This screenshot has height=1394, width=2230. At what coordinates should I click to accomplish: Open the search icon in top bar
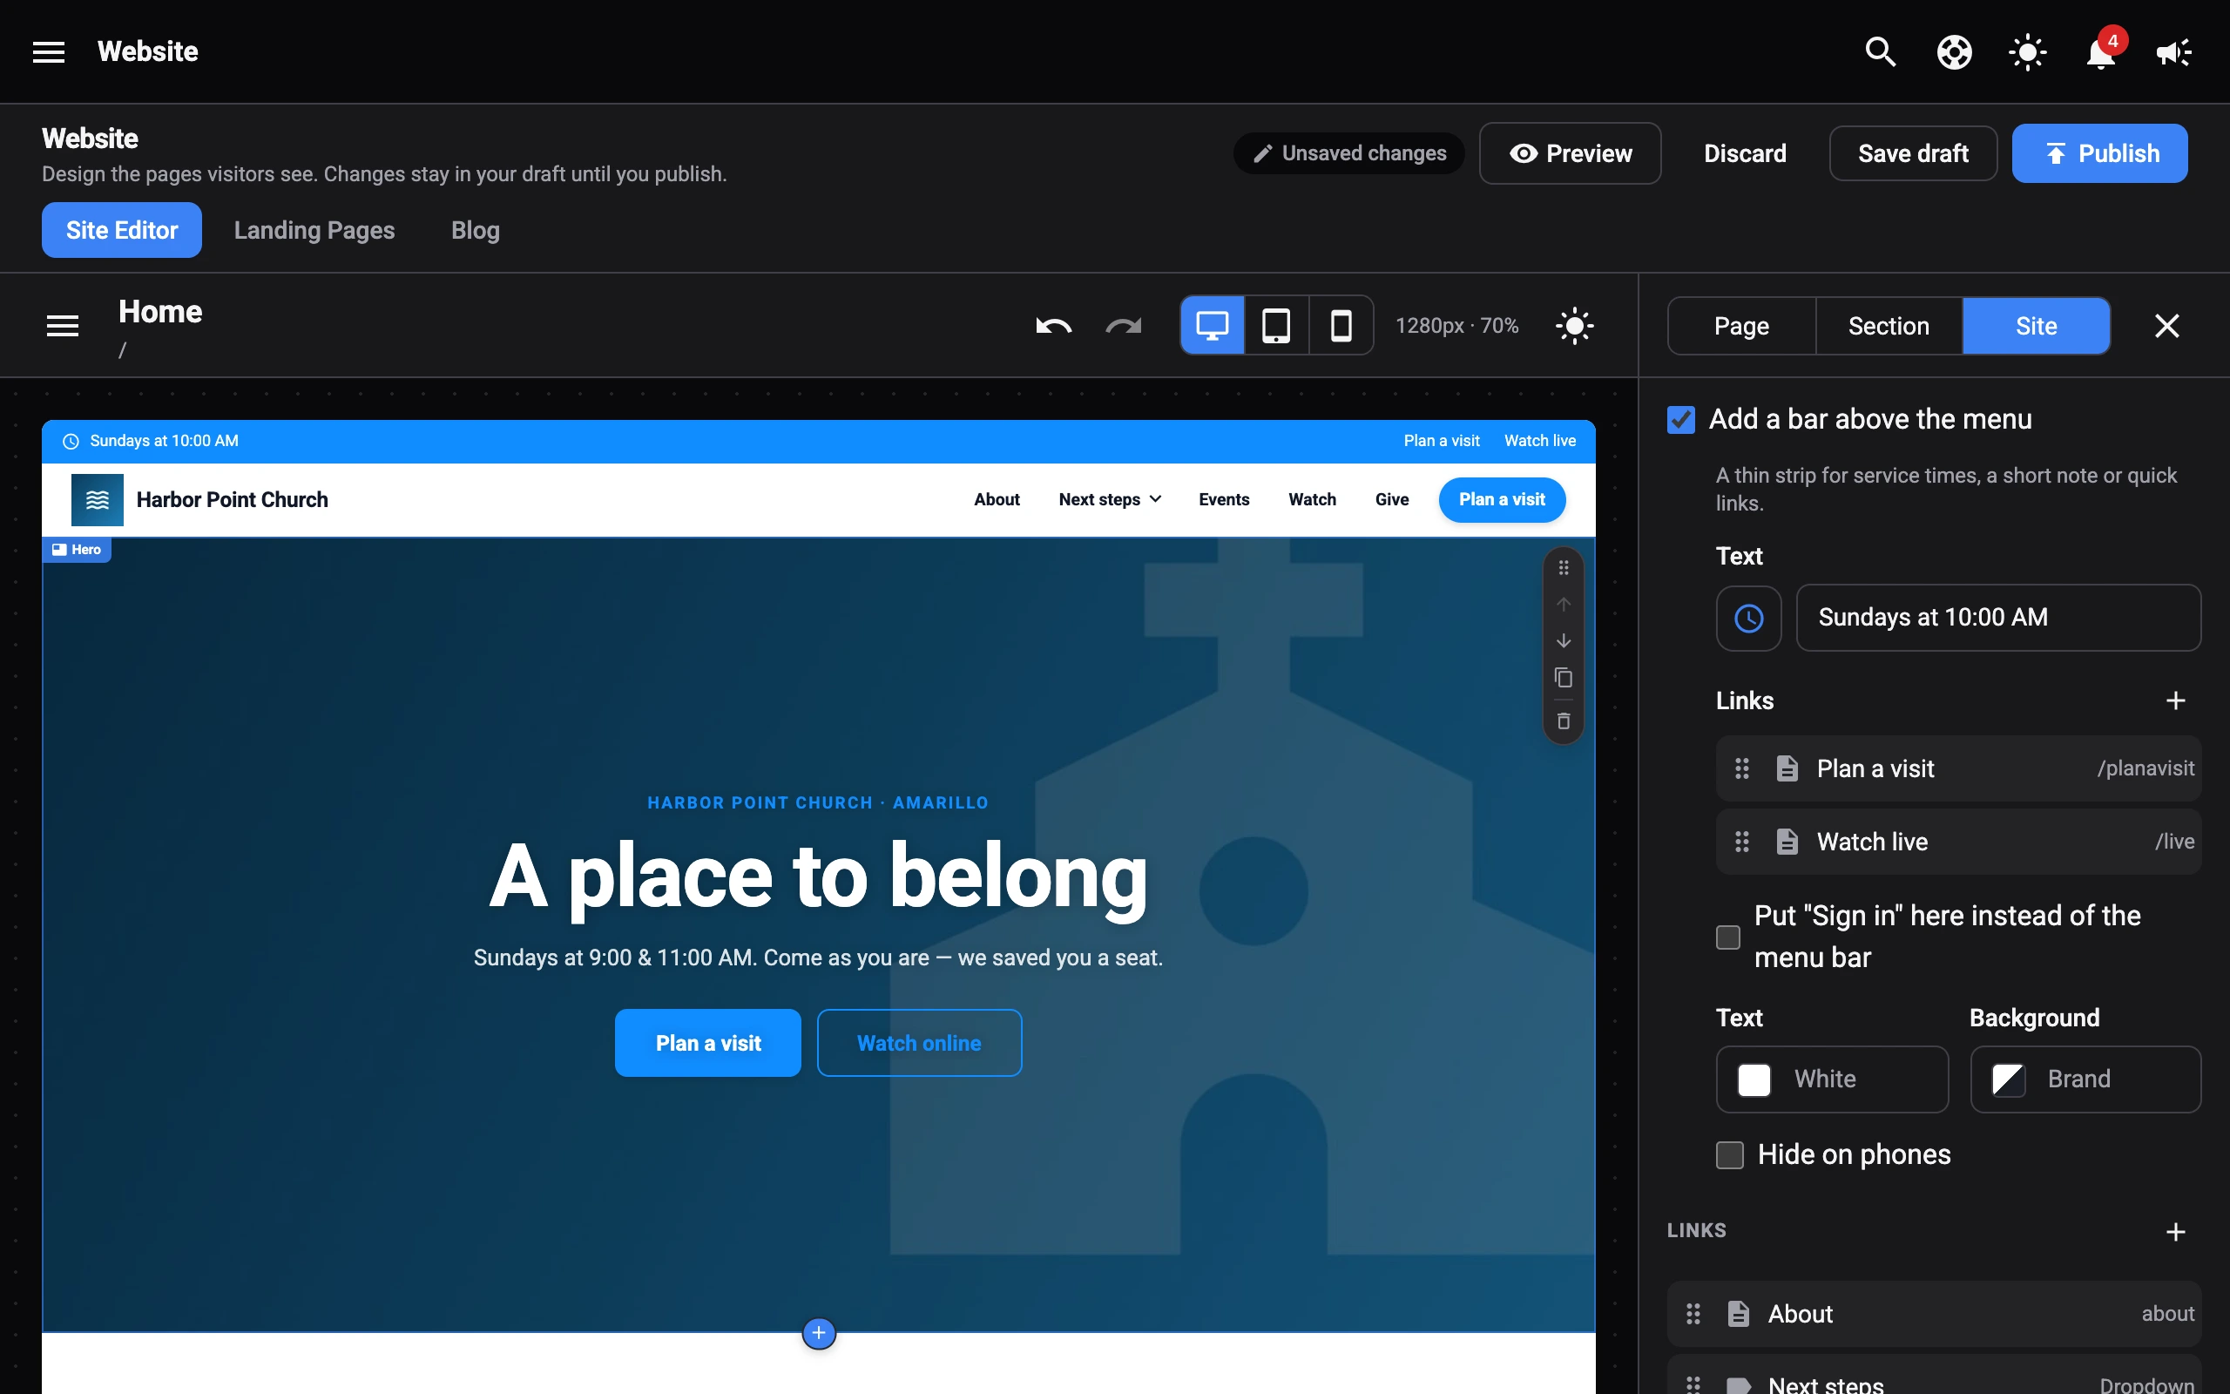click(1880, 51)
